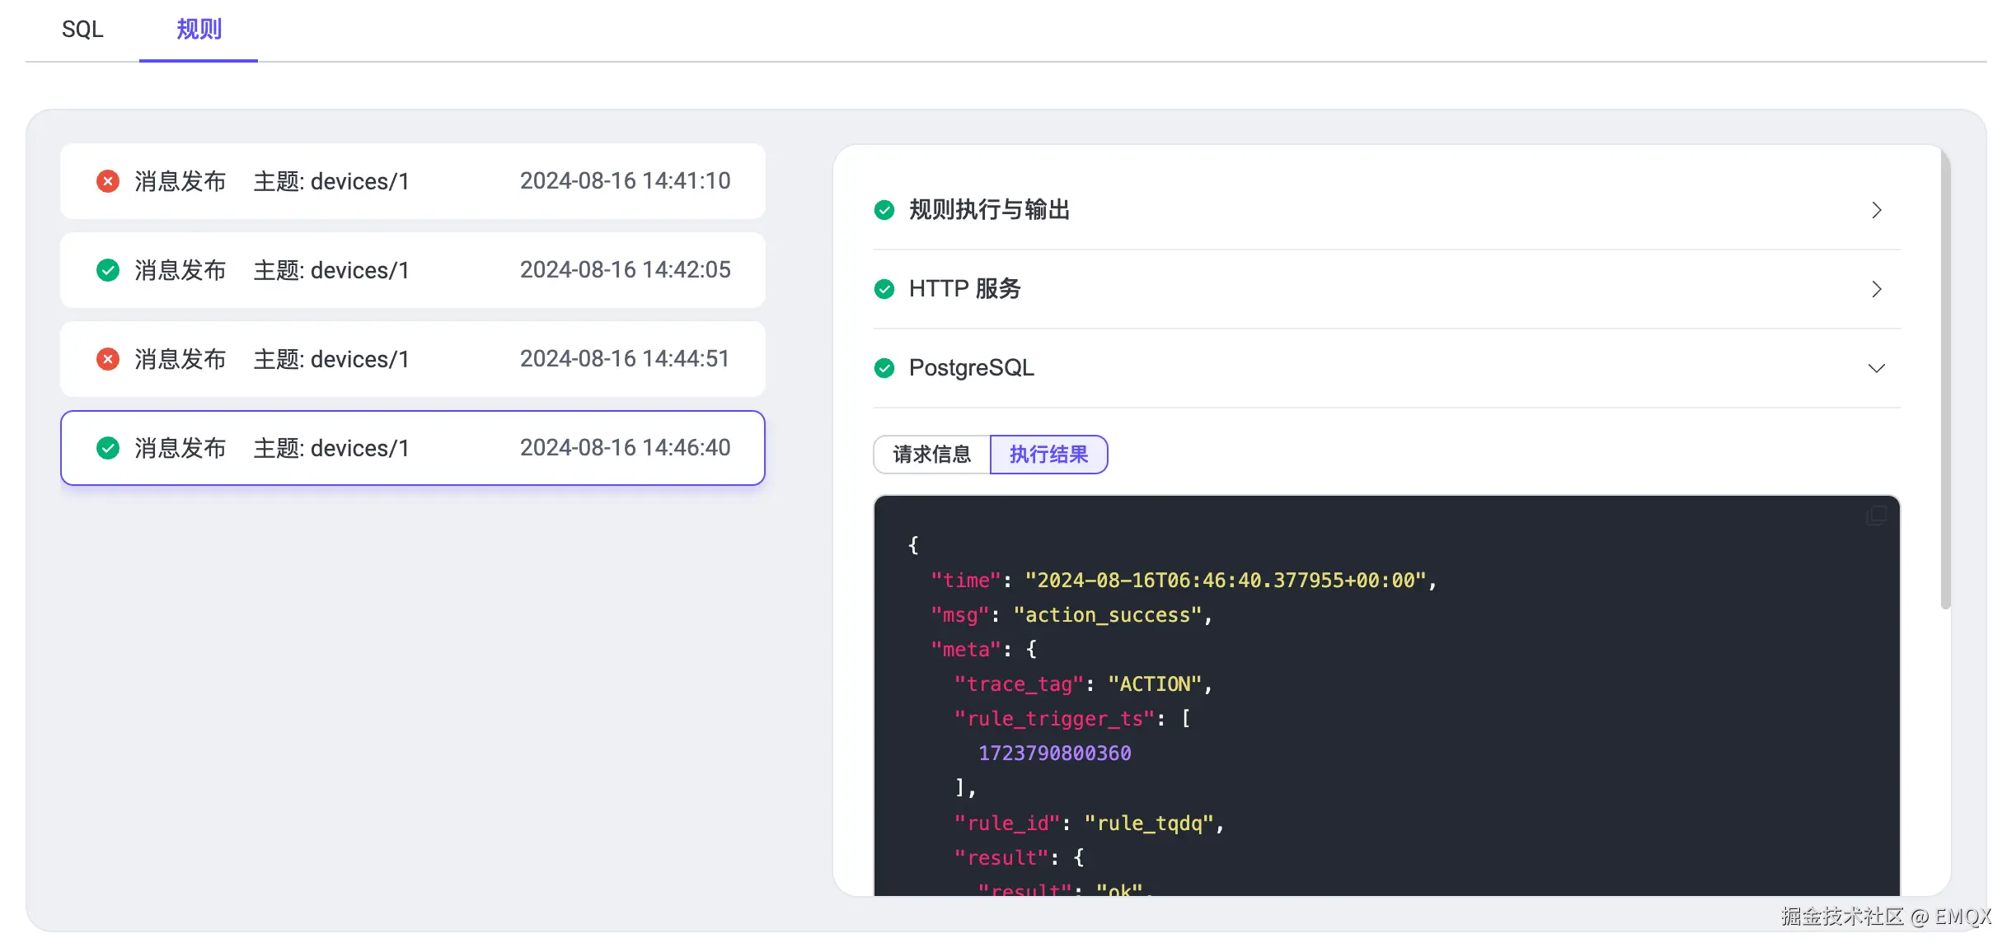Image resolution: width=2016 pixels, height=952 pixels.
Task: Switch to the 规则 tab
Action: coord(198,30)
